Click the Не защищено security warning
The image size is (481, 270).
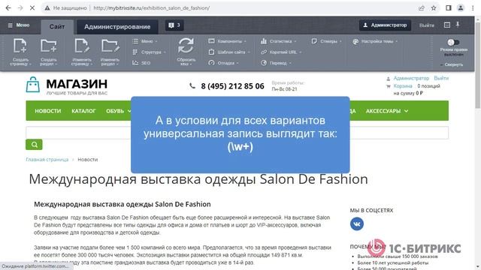[x=66, y=8]
